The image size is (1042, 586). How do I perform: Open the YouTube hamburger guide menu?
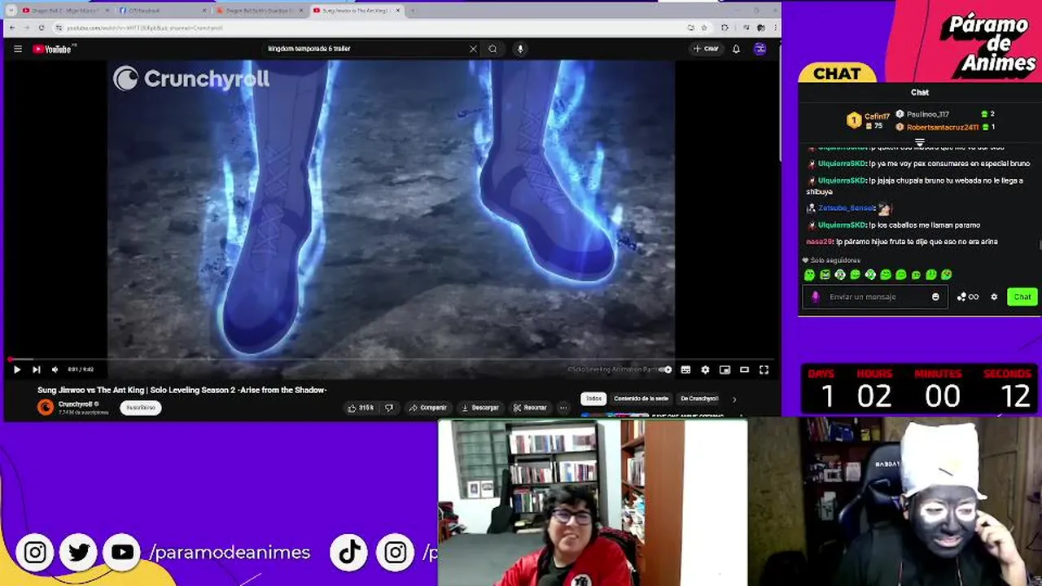[x=18, y=49]
